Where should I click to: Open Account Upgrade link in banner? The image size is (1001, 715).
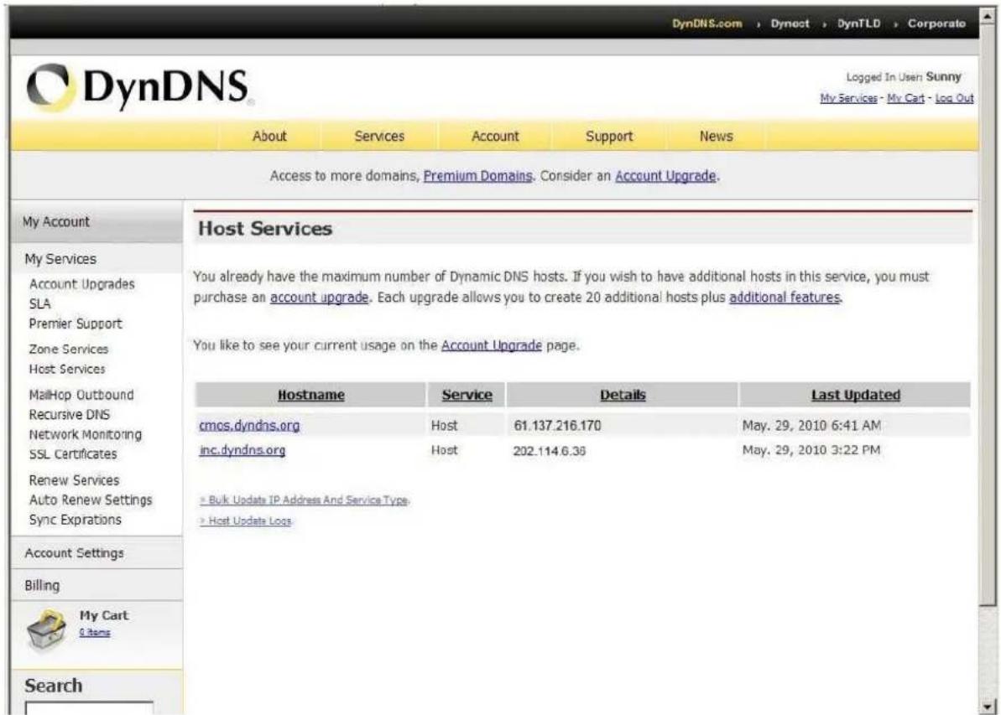pos(665,176)
